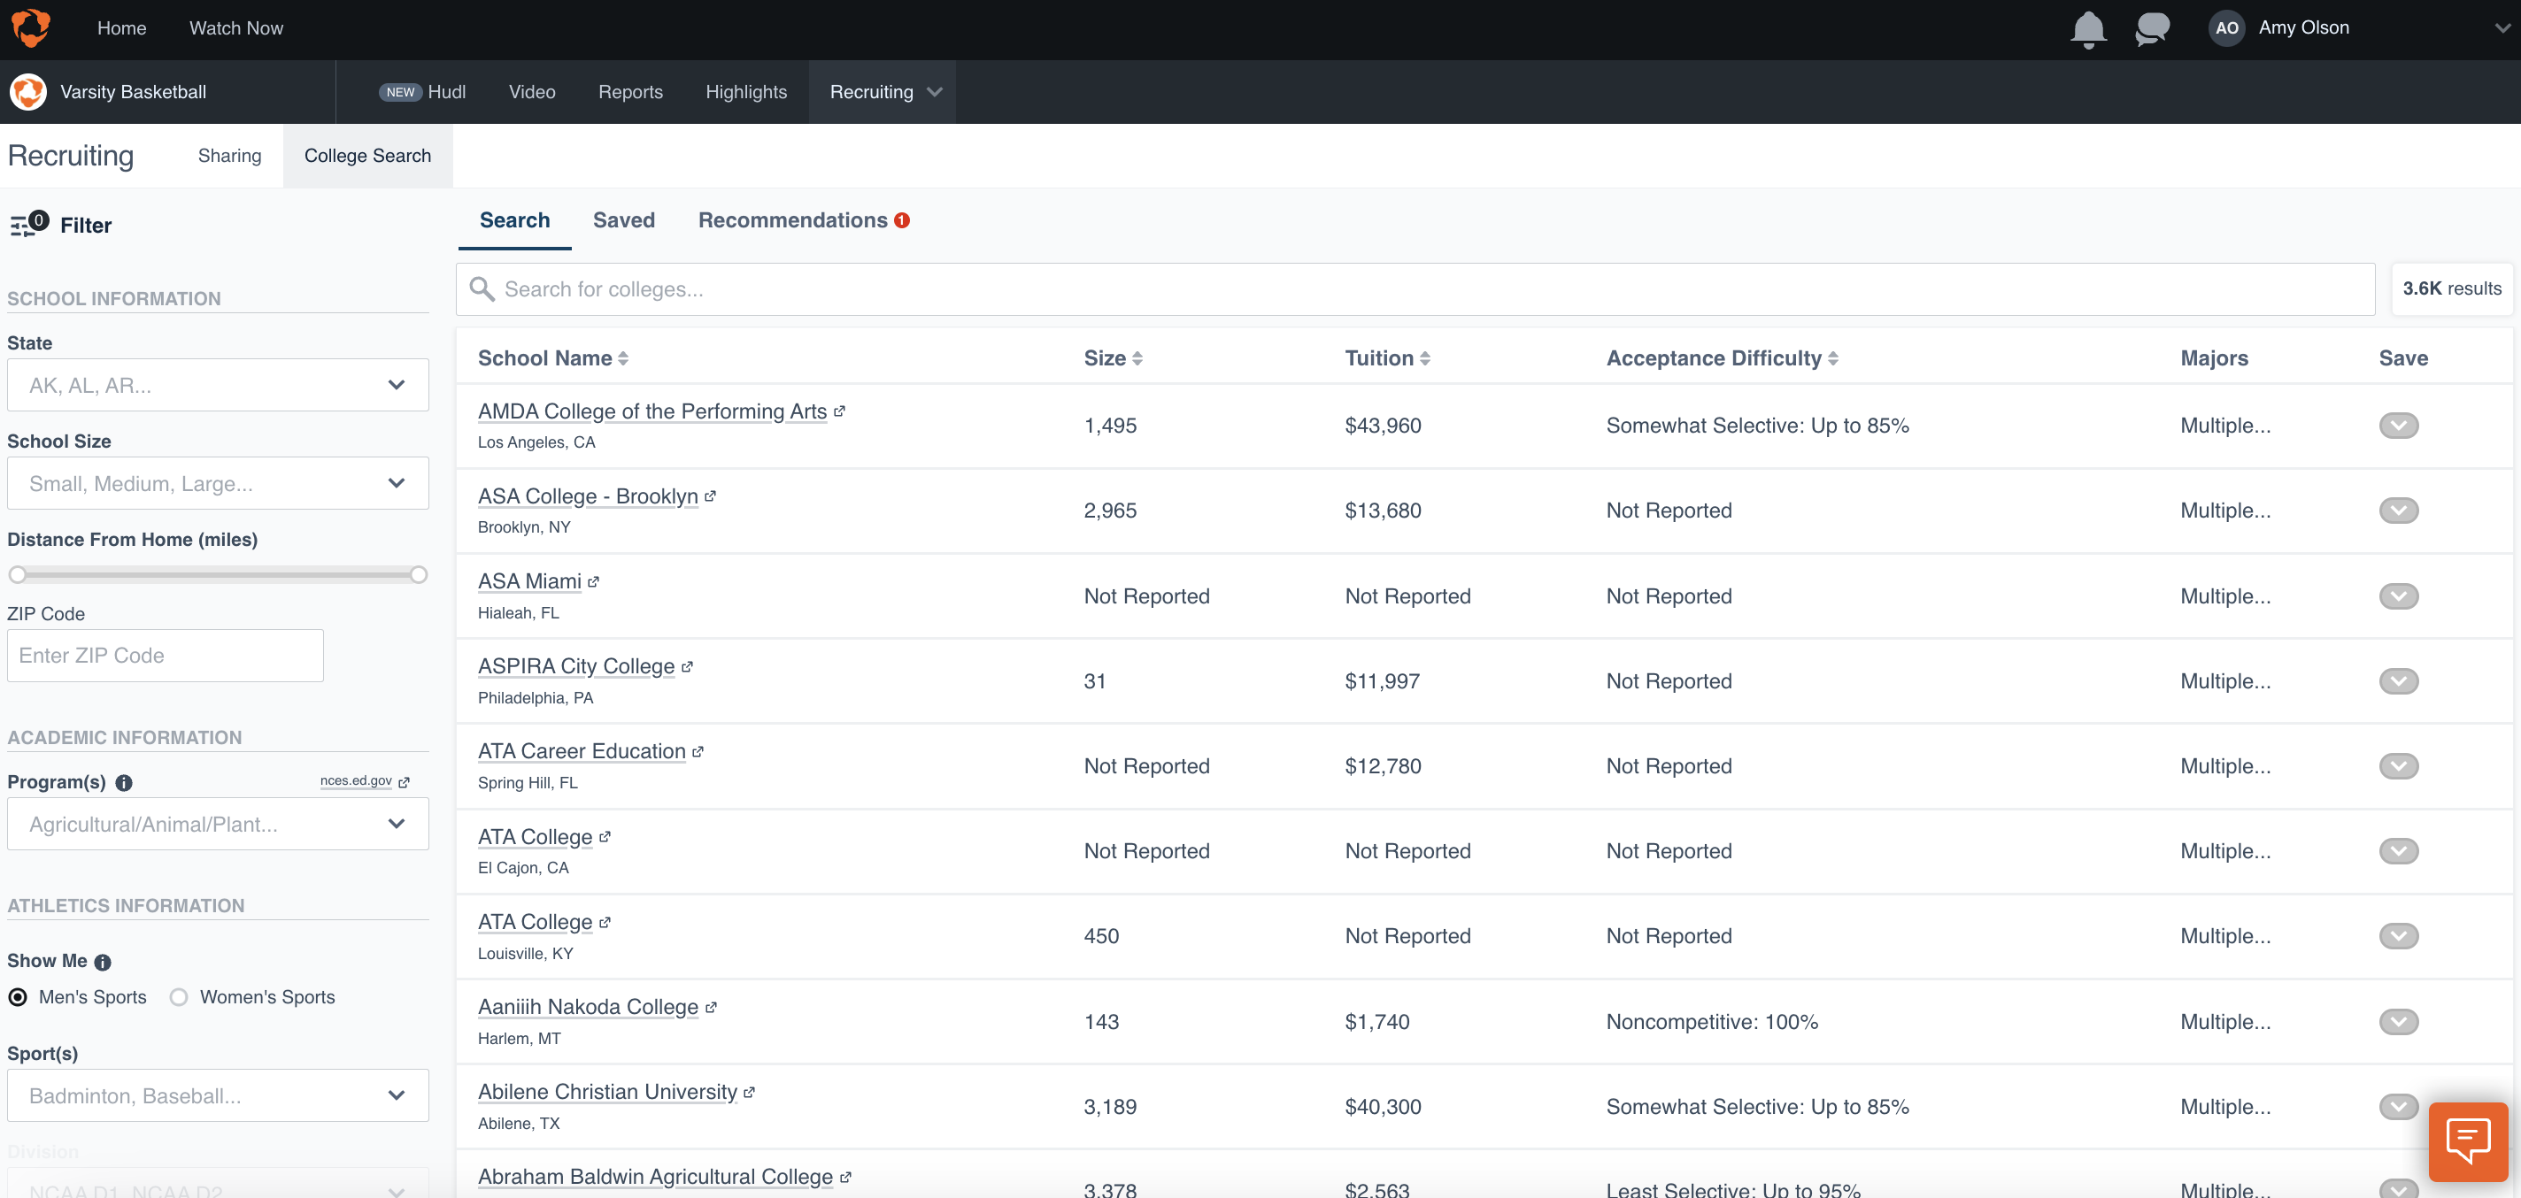This screenshot has height=1198, width=2521.
Task: Click the Program(s) info icon
Action: (x=123, y=782)
